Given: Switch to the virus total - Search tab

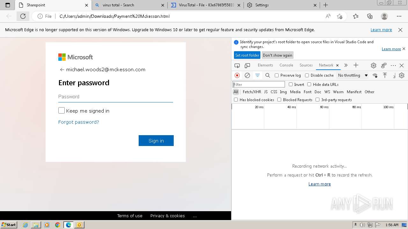Looking at the screenshot, I should pyautogui.click(x=129, y=5).
